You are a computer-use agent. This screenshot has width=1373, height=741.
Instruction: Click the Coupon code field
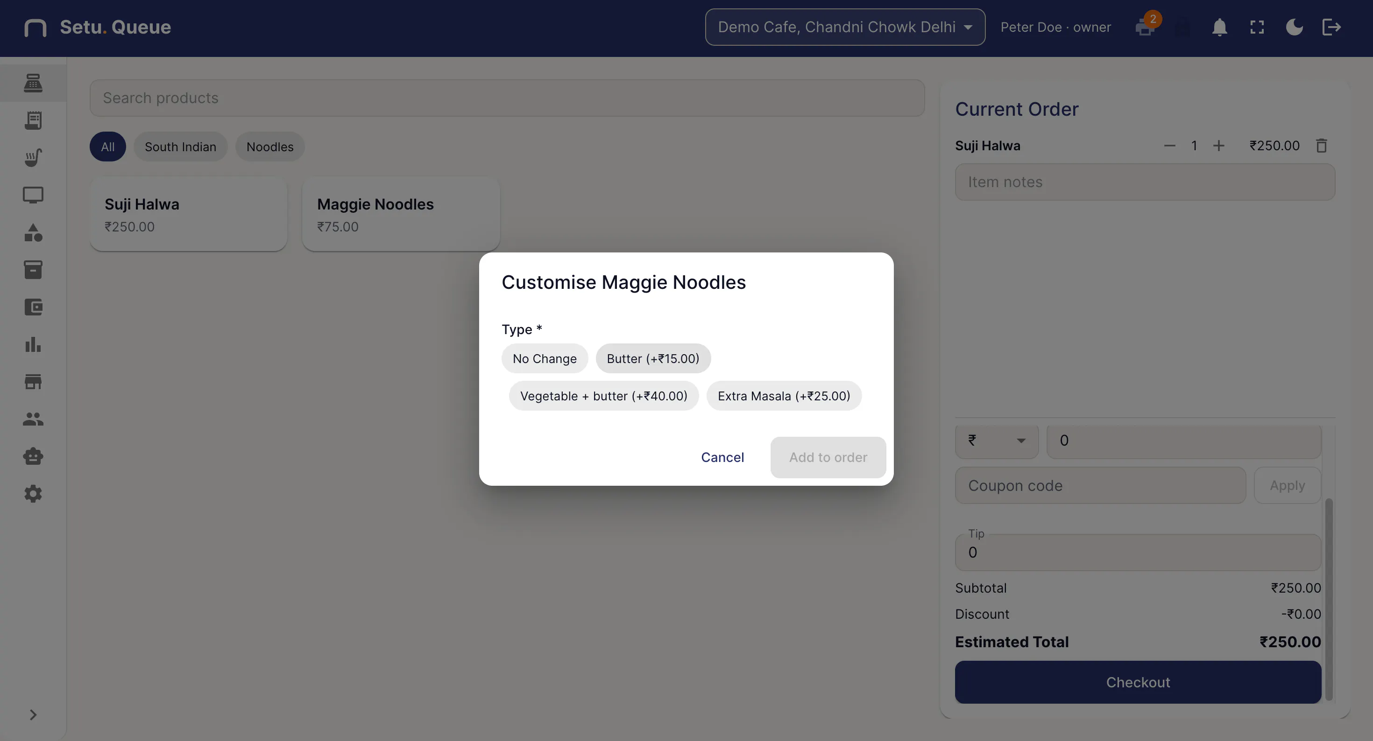pyautogui.click(x=1100, y=485)
